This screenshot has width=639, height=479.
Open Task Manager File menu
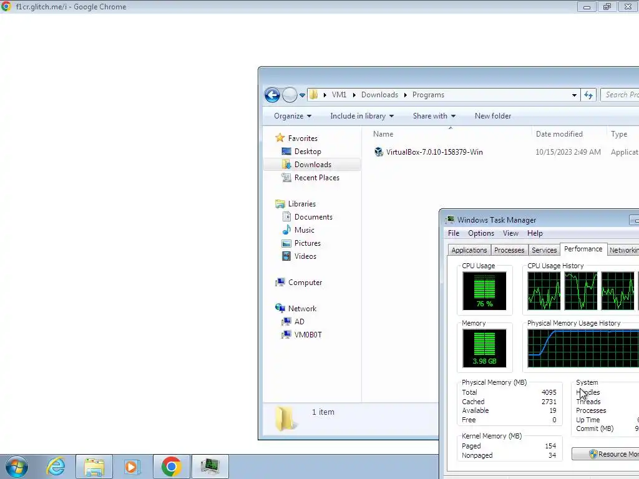pyautogui.click(x=454, y=233)
